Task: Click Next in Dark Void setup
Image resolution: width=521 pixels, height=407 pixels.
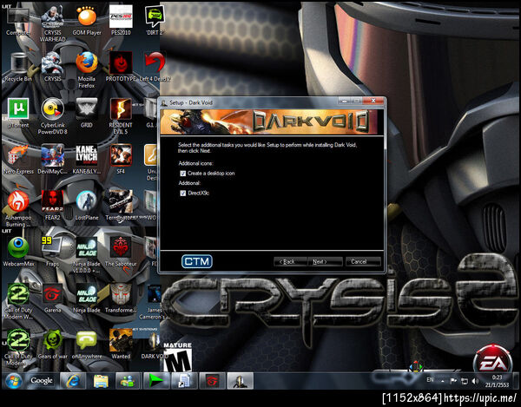Action: pos(324,261)
